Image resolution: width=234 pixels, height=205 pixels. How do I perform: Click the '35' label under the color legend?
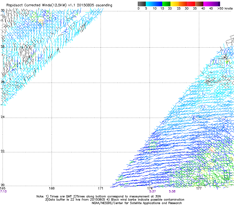[195, 9]
